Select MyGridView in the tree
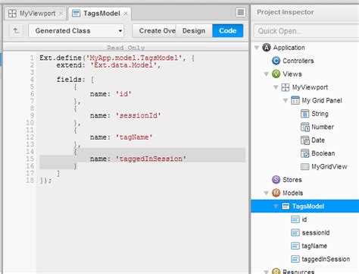The image size is (359, 274). [329, 166]
